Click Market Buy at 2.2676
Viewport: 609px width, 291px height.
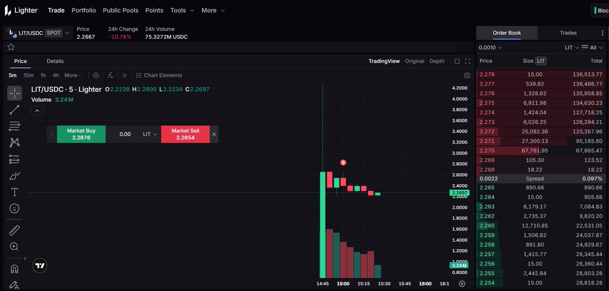click(x=81, y=134)
